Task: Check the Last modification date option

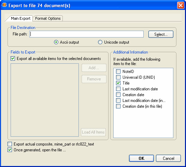Action: 118,89
